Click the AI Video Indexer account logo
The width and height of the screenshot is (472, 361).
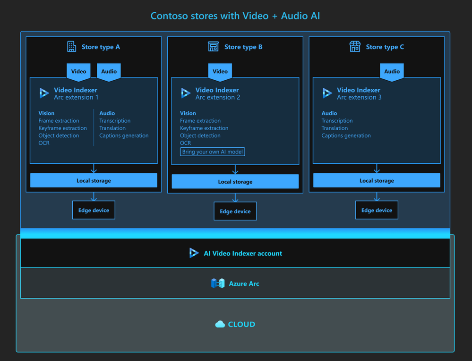click(194, 253)
